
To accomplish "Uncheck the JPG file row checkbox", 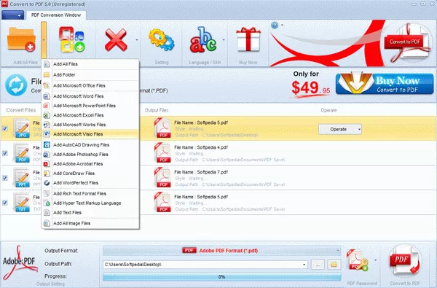I will pyautogui.click(x=5, y=128).
